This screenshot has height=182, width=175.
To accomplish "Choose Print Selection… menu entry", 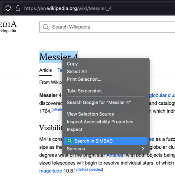I will (x=105, y=79).
